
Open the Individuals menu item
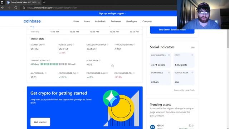coord(100,21)
